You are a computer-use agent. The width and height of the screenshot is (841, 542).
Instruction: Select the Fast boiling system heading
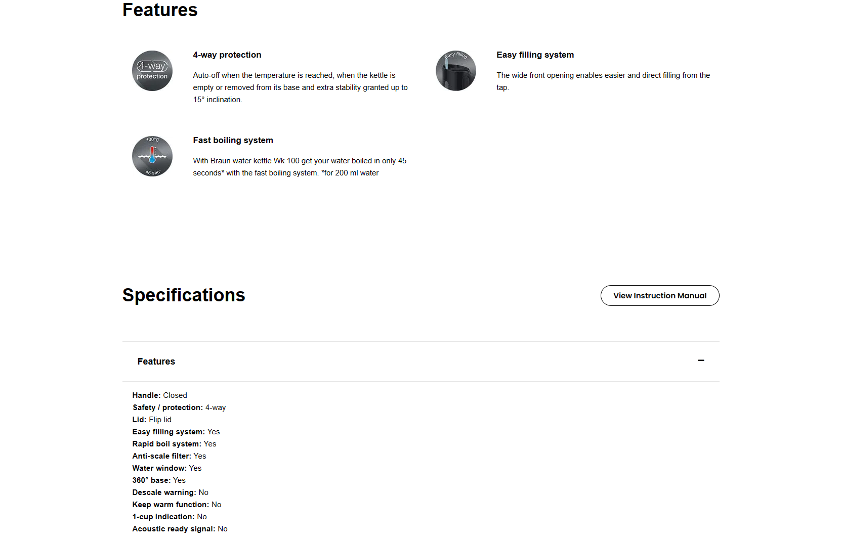pos(233,140)
